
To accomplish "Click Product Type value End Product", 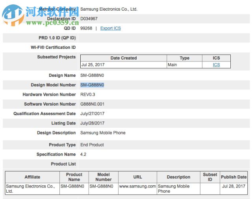I will pyautogui.click(x=92, y=145).
